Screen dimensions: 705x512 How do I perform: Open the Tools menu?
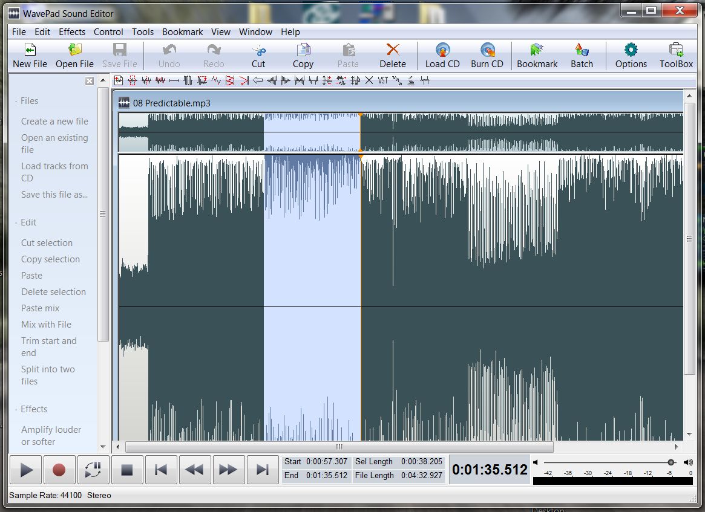point(143,32)
